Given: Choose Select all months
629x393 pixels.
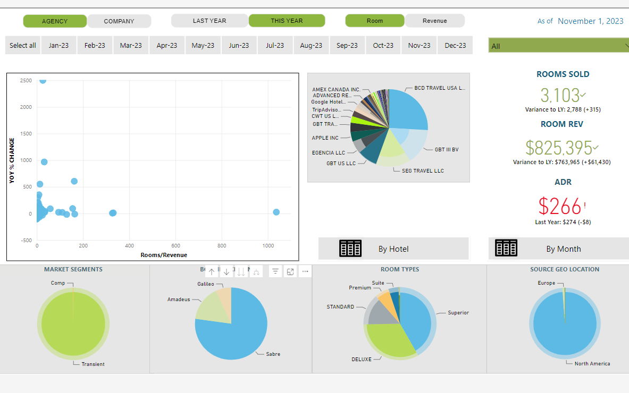Looking at the screenshot, I should 23,45.
